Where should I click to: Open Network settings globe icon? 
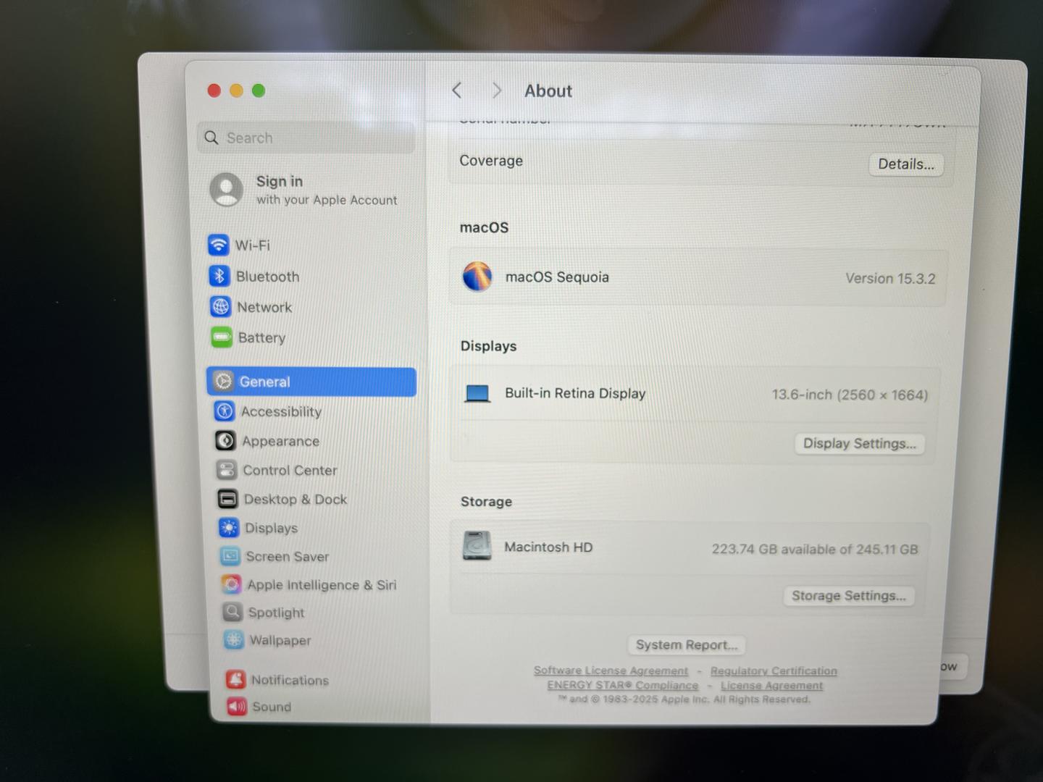coord(220,306)
